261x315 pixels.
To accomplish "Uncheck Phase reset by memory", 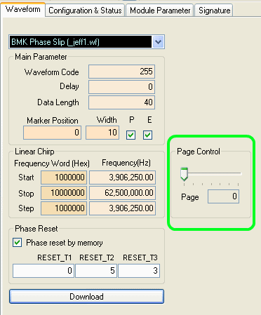I will coord(18,243).
